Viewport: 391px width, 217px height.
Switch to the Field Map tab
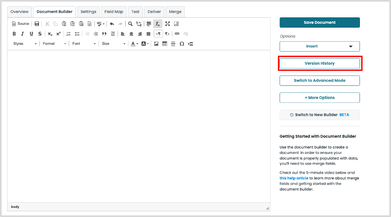coord(114,12)
